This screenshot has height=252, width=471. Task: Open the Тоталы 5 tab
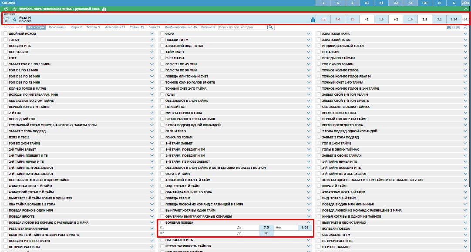[93, 27]
